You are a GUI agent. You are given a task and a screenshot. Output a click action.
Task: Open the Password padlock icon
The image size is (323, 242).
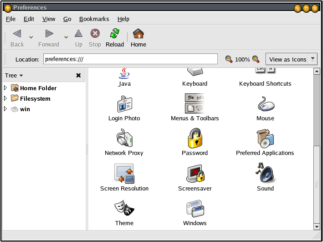coord(195,138)
